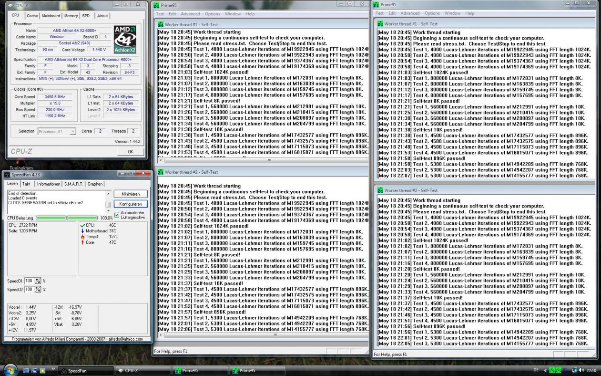Click the SpeedFan log scrollbar down arrow
This screenshot has width=601, height=376.
(108, 212)
